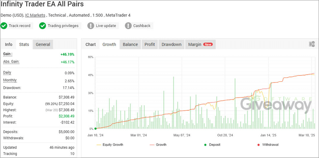Open the Margin tab marked New
The image size is (319, 158).
pyautogui.click(x=201, y=44)
